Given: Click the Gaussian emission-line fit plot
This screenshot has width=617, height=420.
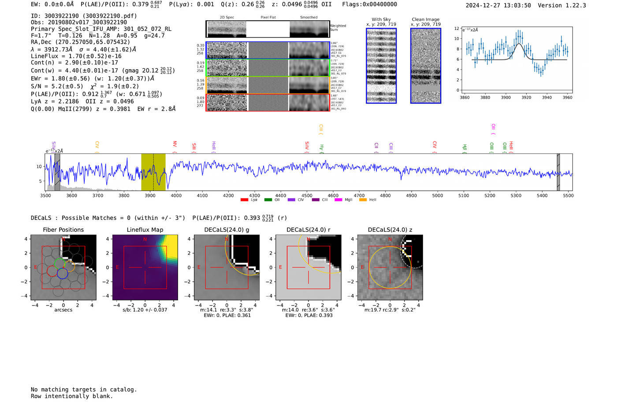Looking at the screenshot, I should click(x=517, y=60).
